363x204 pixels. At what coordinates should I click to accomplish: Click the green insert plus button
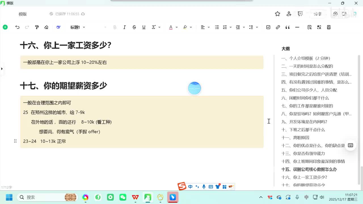tap(5, 27)
